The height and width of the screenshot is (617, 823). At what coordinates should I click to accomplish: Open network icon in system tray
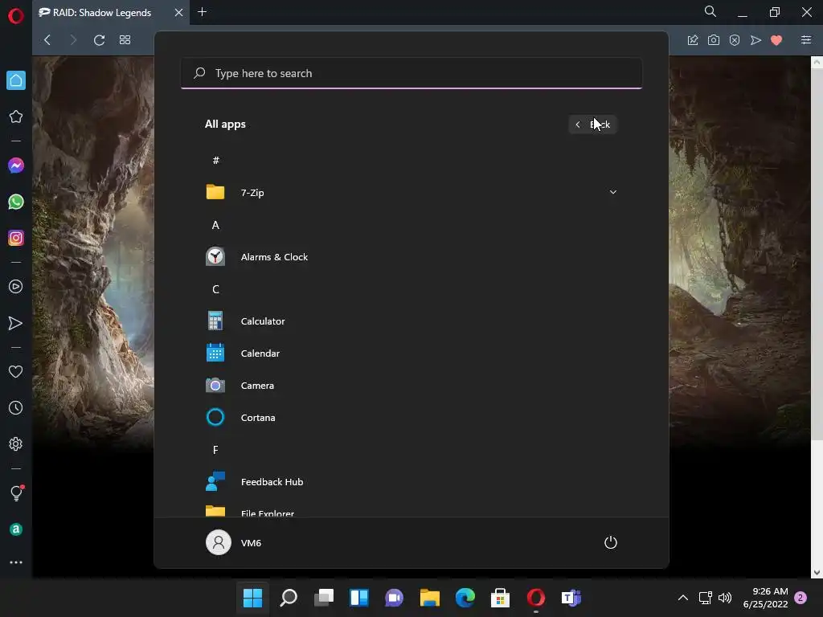(x=706, y=598)
